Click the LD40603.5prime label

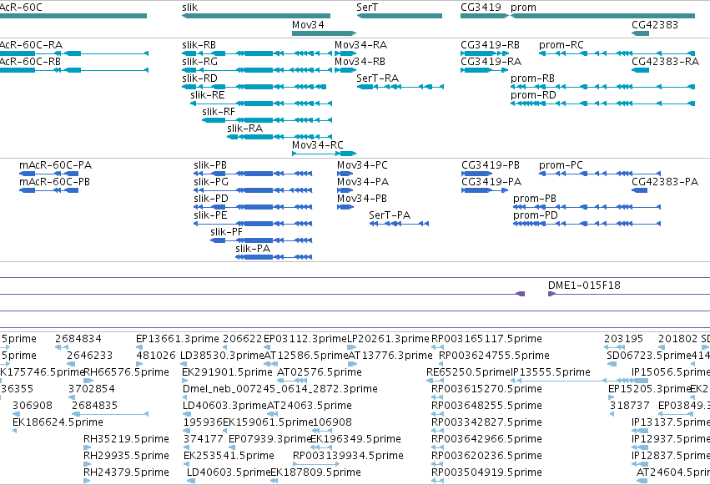(x=229, y=472)
